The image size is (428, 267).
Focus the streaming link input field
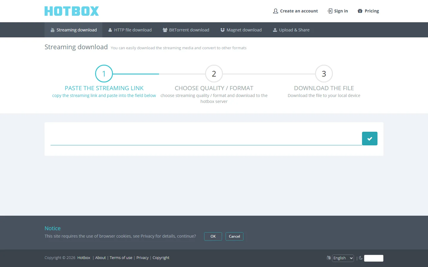pyautogui.click(x=206, y=139)
